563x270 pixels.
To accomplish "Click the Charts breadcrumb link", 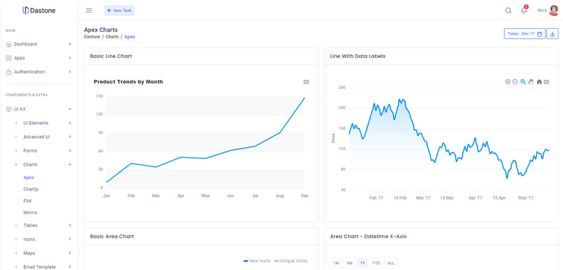I will [x=112, y=37].
